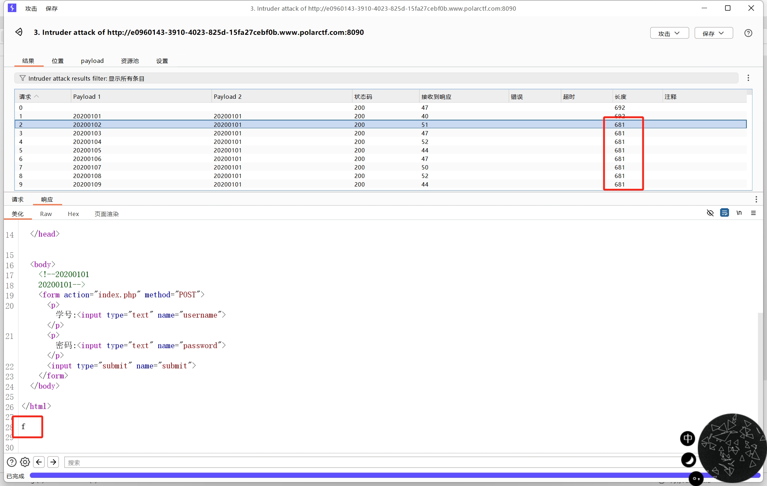Switch to the Raw response view tab
767x486 pixels.
[46, 214]
